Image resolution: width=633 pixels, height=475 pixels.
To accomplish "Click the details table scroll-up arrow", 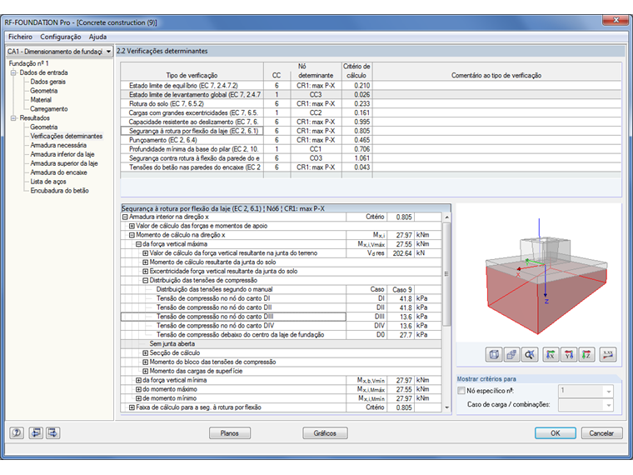I will tap(447, 217).
